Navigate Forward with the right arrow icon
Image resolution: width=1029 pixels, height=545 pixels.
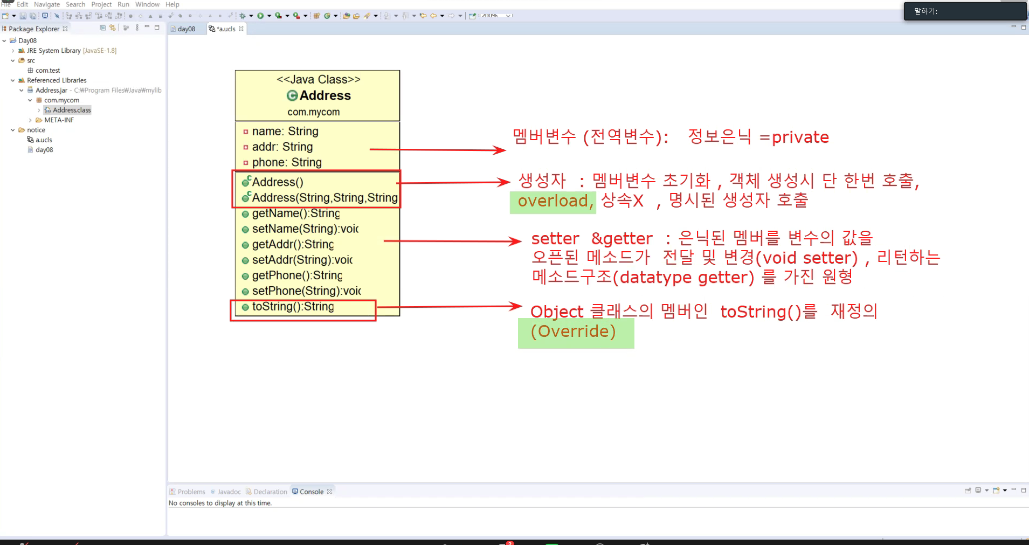point(451,16)
